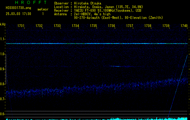The height and width of the screenshot is (120, 190).
Task: Click the 1737 time marker
Action: (130, 26)
